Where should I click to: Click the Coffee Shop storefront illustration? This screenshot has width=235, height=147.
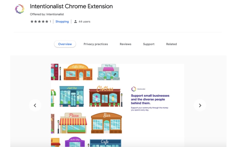coord(78,72)
